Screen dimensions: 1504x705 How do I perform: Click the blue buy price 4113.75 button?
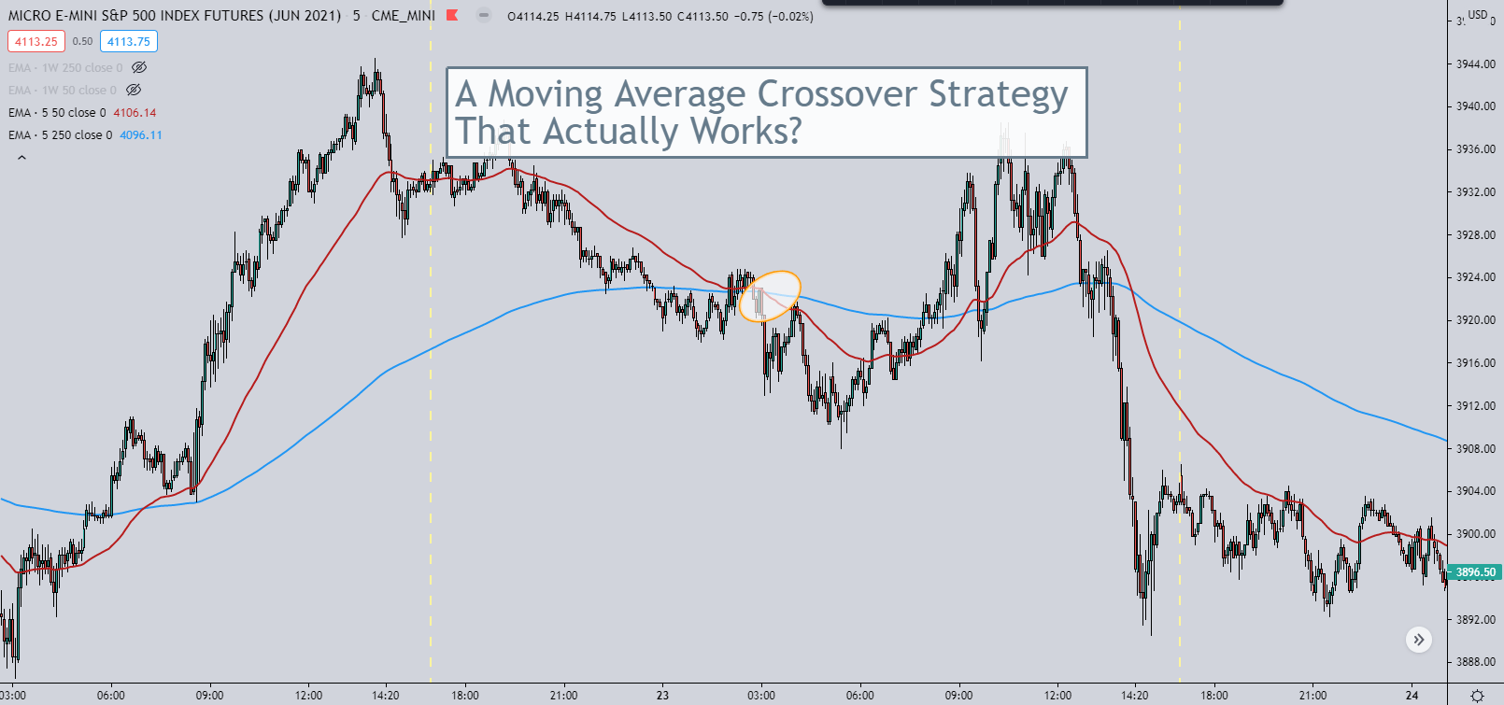(129, 41)
